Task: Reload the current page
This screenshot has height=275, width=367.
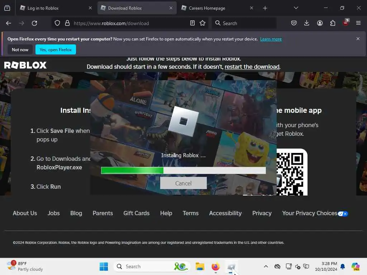Action: (x=34, y=23)
